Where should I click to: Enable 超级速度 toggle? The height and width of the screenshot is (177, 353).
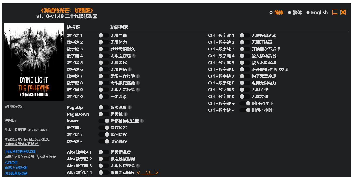pyautogui.click(x=103, y=108)
